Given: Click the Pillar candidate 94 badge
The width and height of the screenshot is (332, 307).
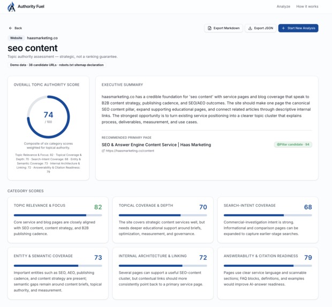Looking at the screenshot, I should coord(293,145).
